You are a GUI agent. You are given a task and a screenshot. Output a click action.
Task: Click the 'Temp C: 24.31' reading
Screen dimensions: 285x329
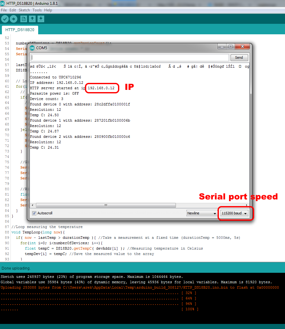coord(44,147)
